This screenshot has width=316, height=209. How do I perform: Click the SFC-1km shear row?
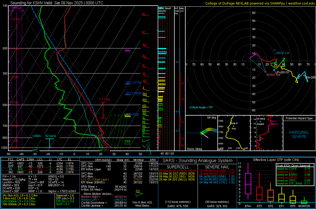[119, 163]
